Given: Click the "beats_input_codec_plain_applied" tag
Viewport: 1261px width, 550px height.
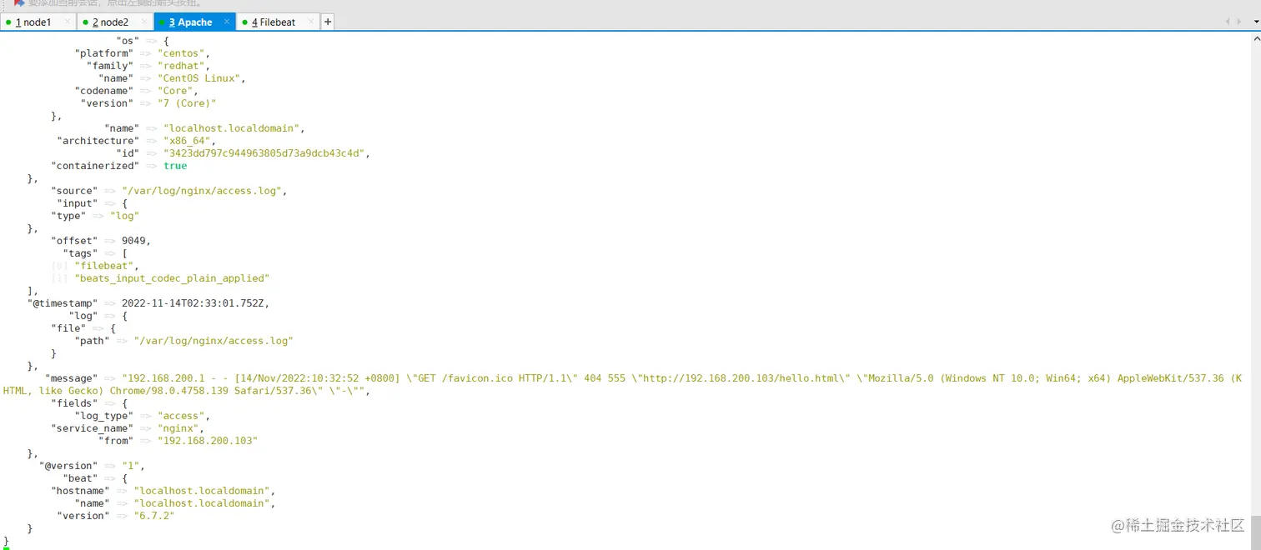Looking at the screenshot, I should click(x=172, y=278).
